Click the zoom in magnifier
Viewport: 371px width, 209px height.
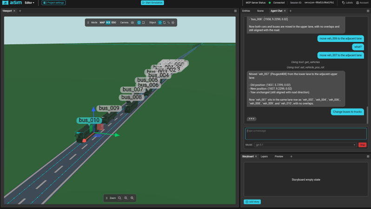(x=126, y=198)
